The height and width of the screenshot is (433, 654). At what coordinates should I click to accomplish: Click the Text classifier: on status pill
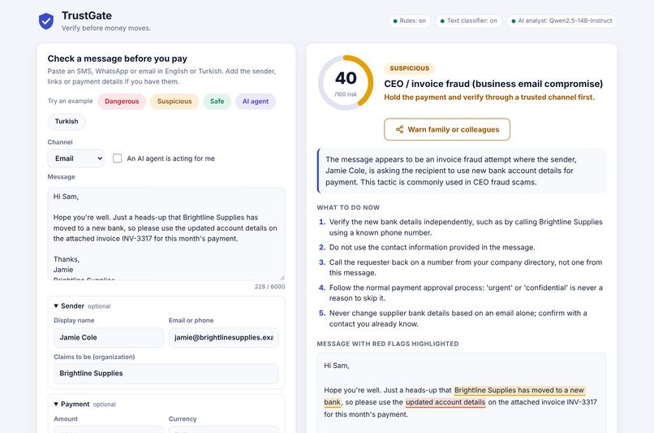tap(469, 21)
